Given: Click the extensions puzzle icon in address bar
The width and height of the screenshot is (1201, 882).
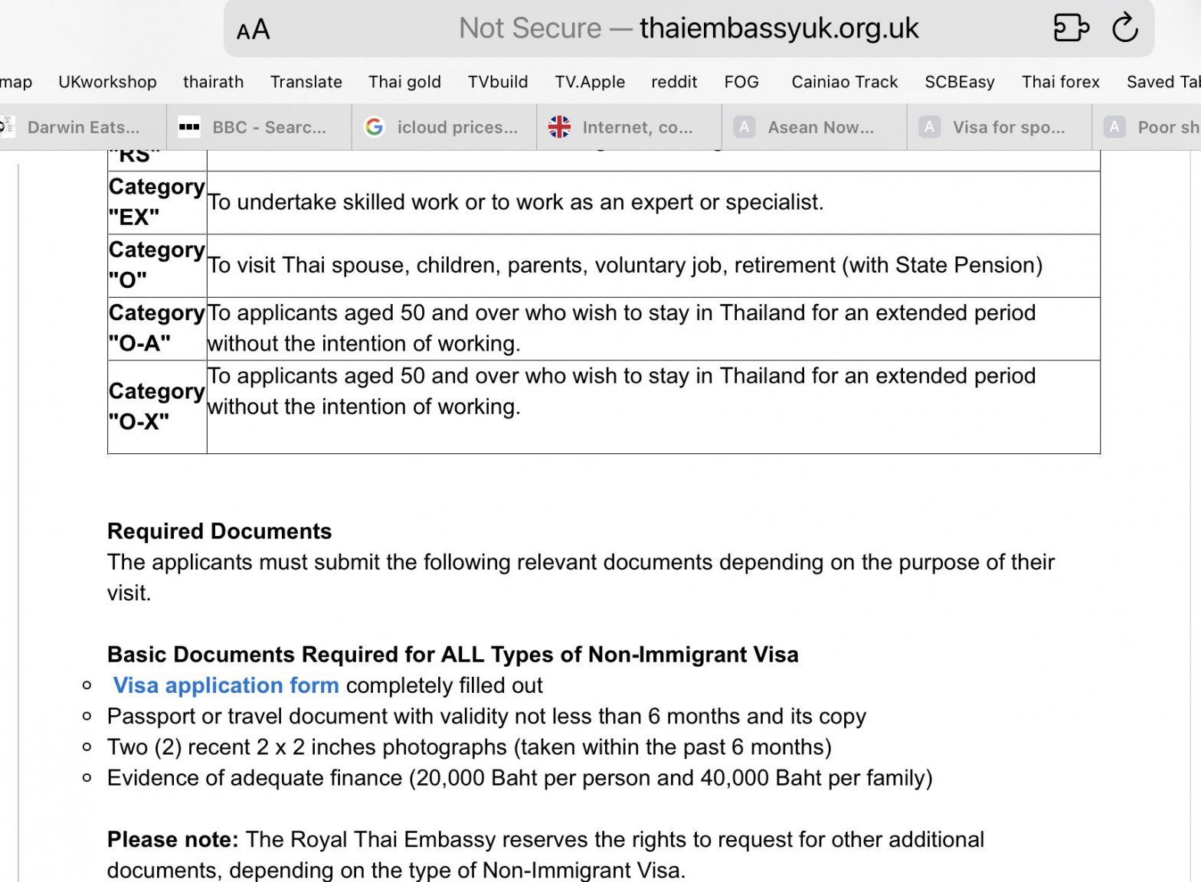Looking at the screenshot, I should (1071, 28).
